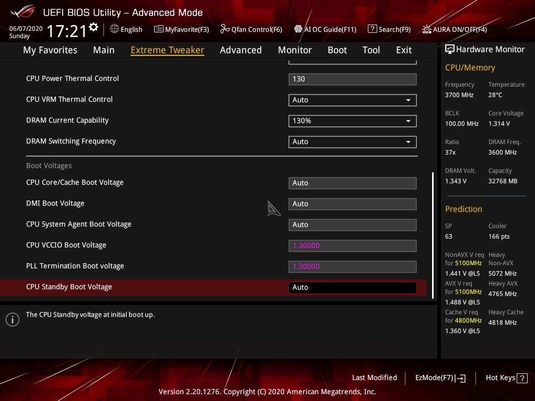Select the Extreme Tweaker tab
This screenshot has width=535, height=401.
click(x=168, y=50)
